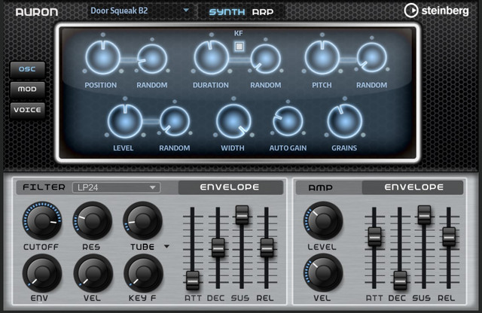
Task: Select the VOICE section button
Action: point(27,110)
